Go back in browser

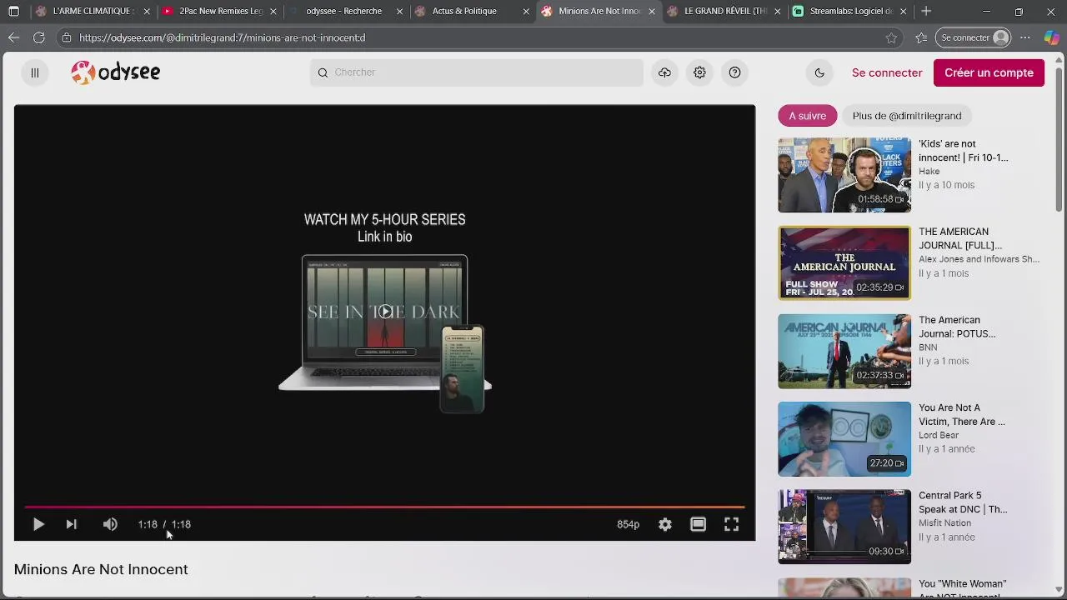click(x=13, y=37)
